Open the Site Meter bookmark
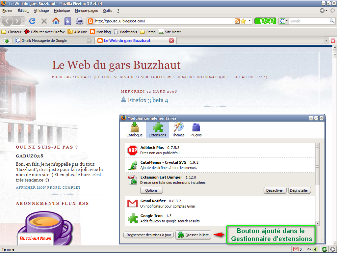 pyautogui.click(x=170, y=32)
